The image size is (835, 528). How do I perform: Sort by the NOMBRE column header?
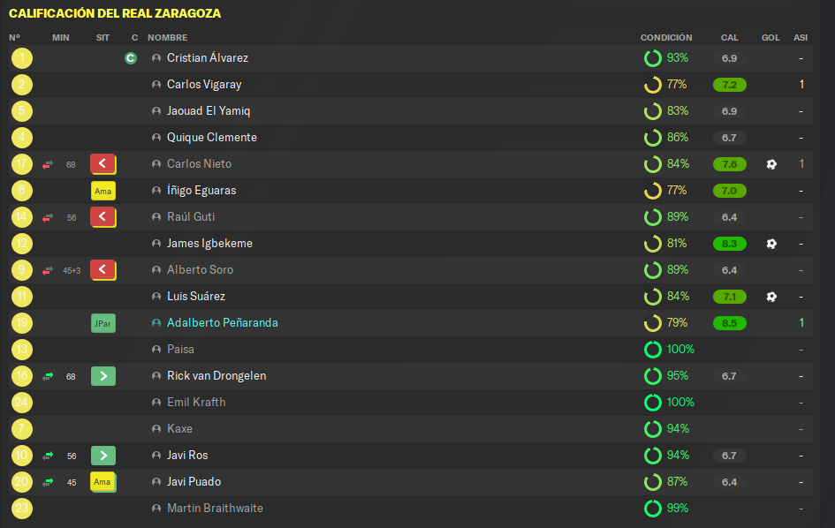click(167, 38)
